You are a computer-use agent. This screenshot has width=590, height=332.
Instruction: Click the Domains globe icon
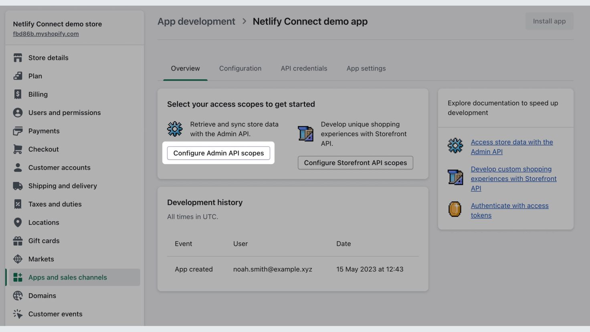coord(18,296)
